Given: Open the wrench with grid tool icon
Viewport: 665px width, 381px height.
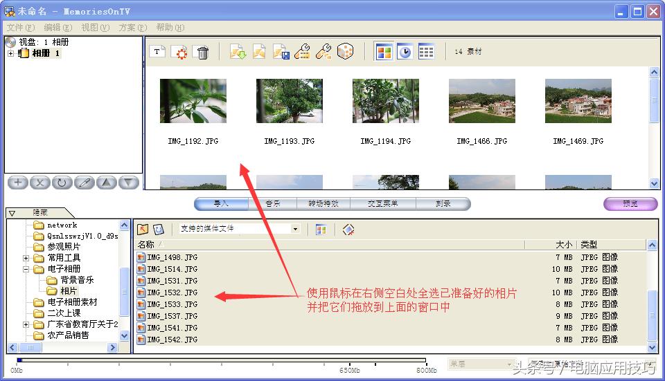Looking at the screenshot, I should tap(303, 52).
